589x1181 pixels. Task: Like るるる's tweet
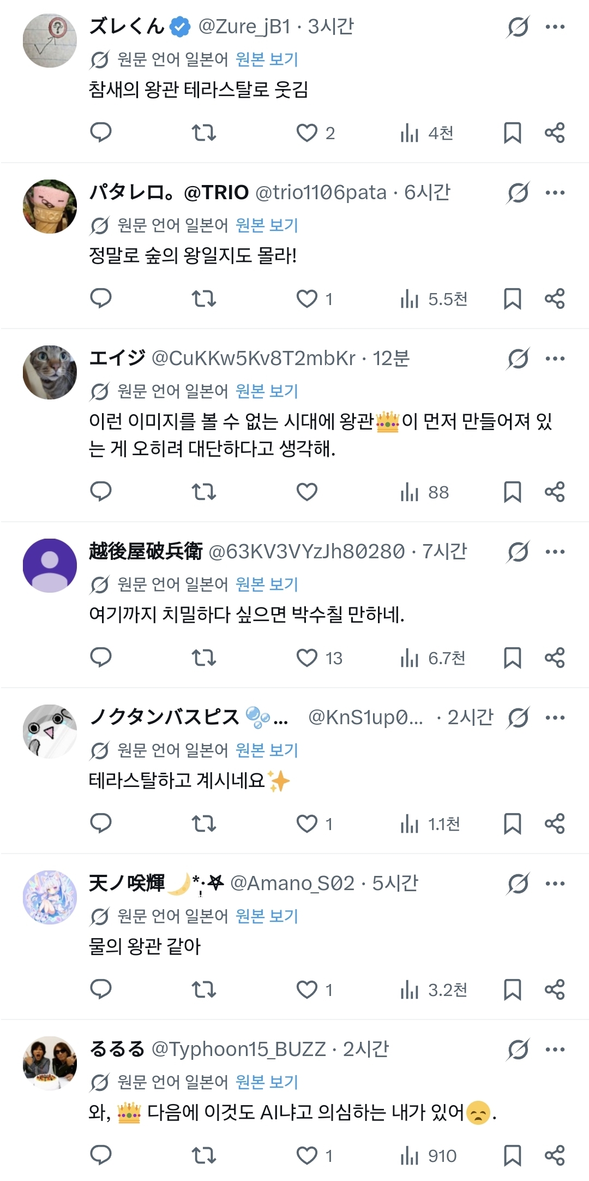[307, 1155]
